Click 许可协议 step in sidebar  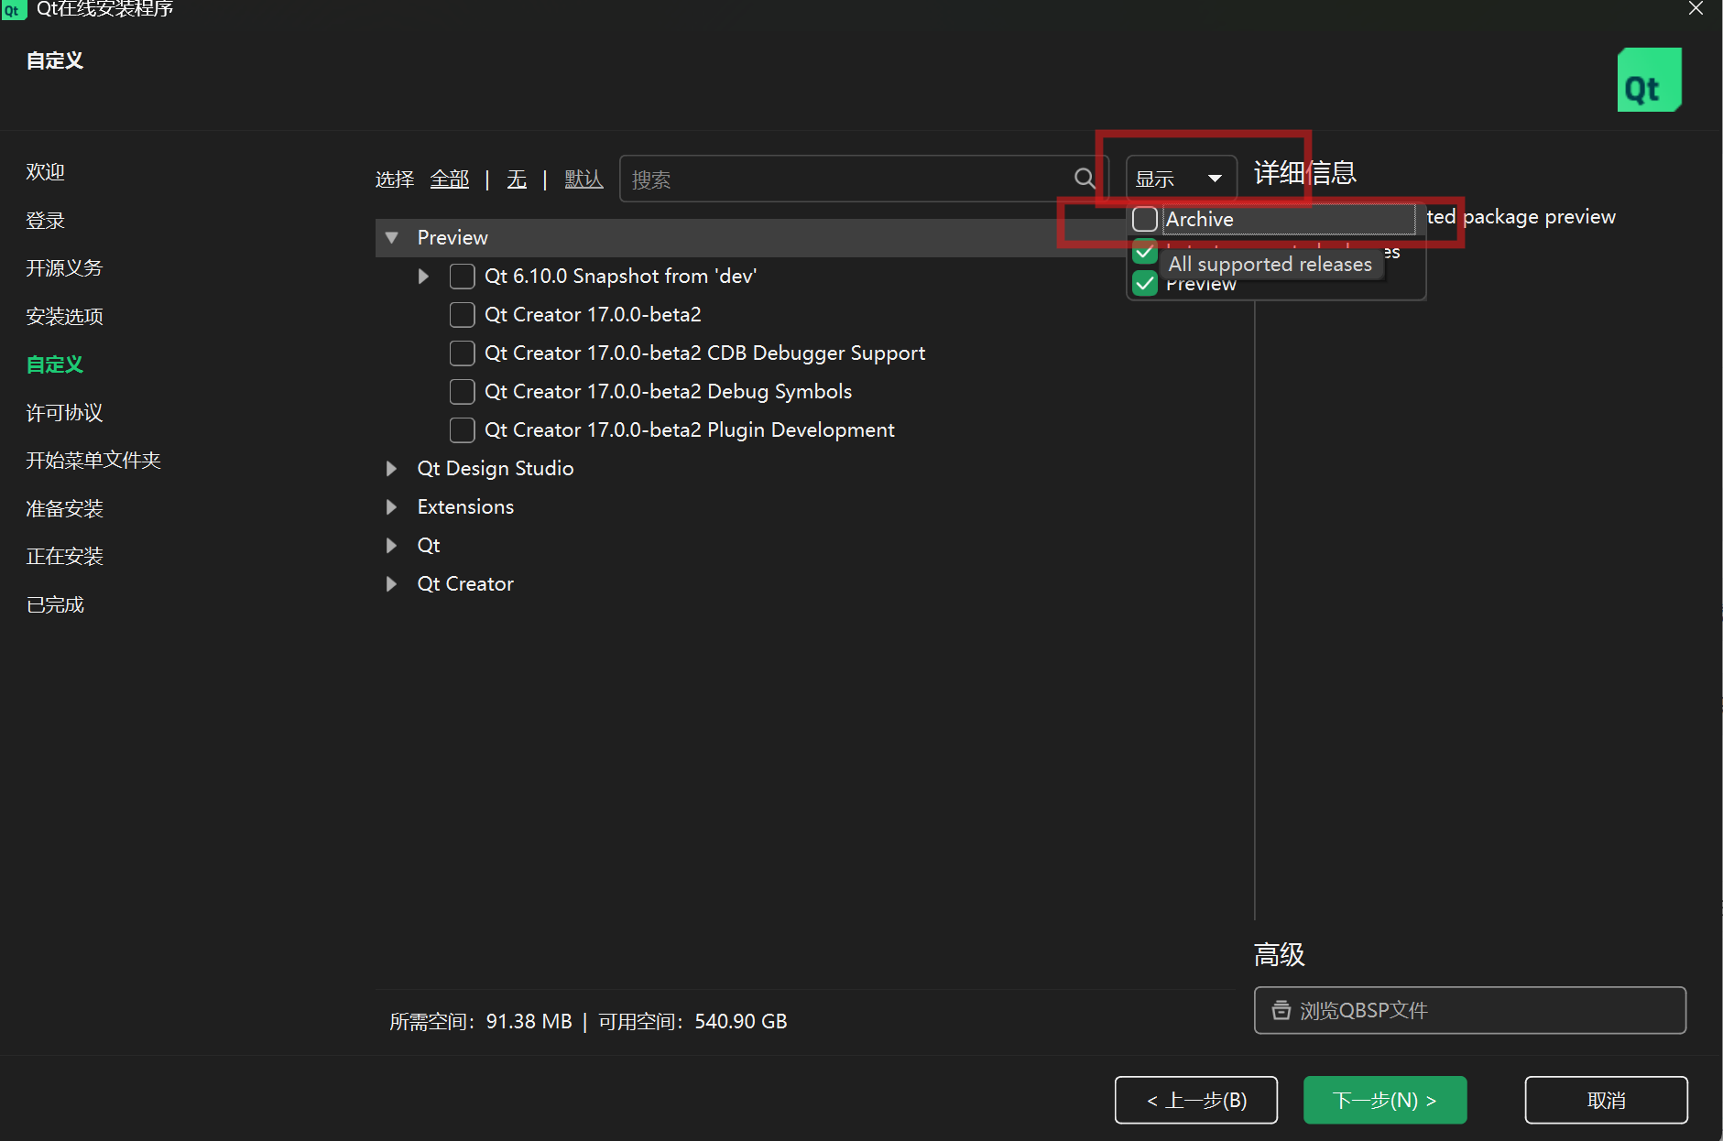coord(64,413)
